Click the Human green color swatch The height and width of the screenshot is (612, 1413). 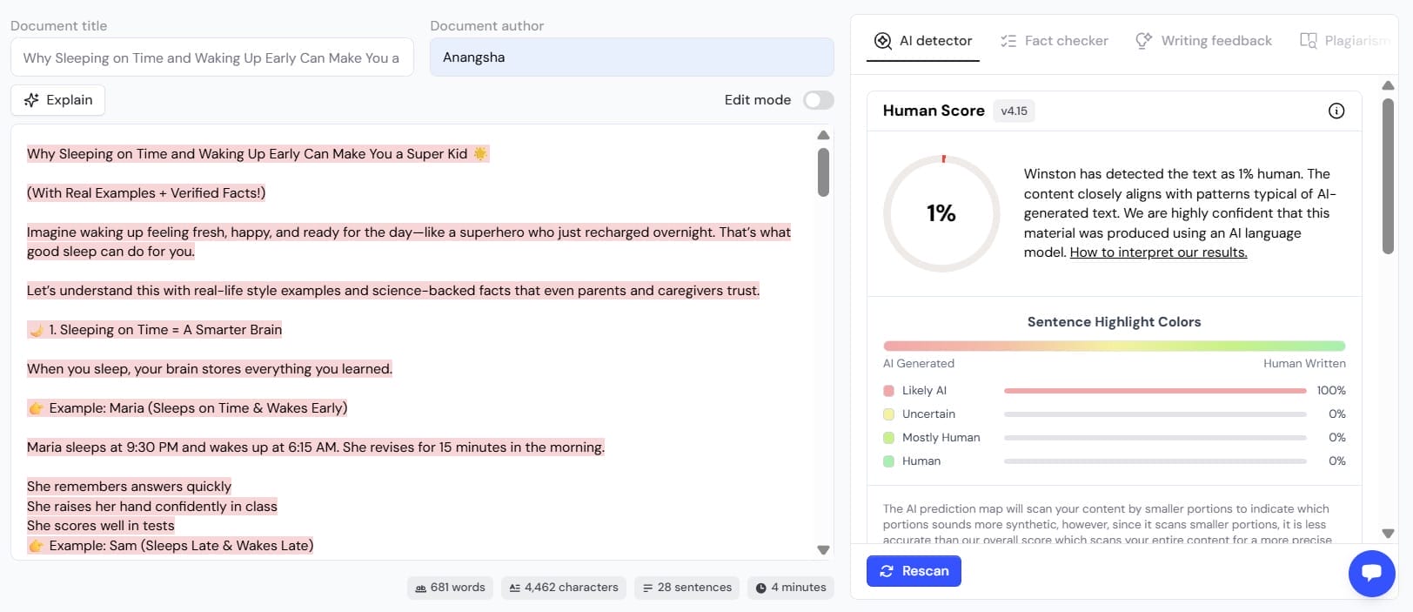[888, 461]
